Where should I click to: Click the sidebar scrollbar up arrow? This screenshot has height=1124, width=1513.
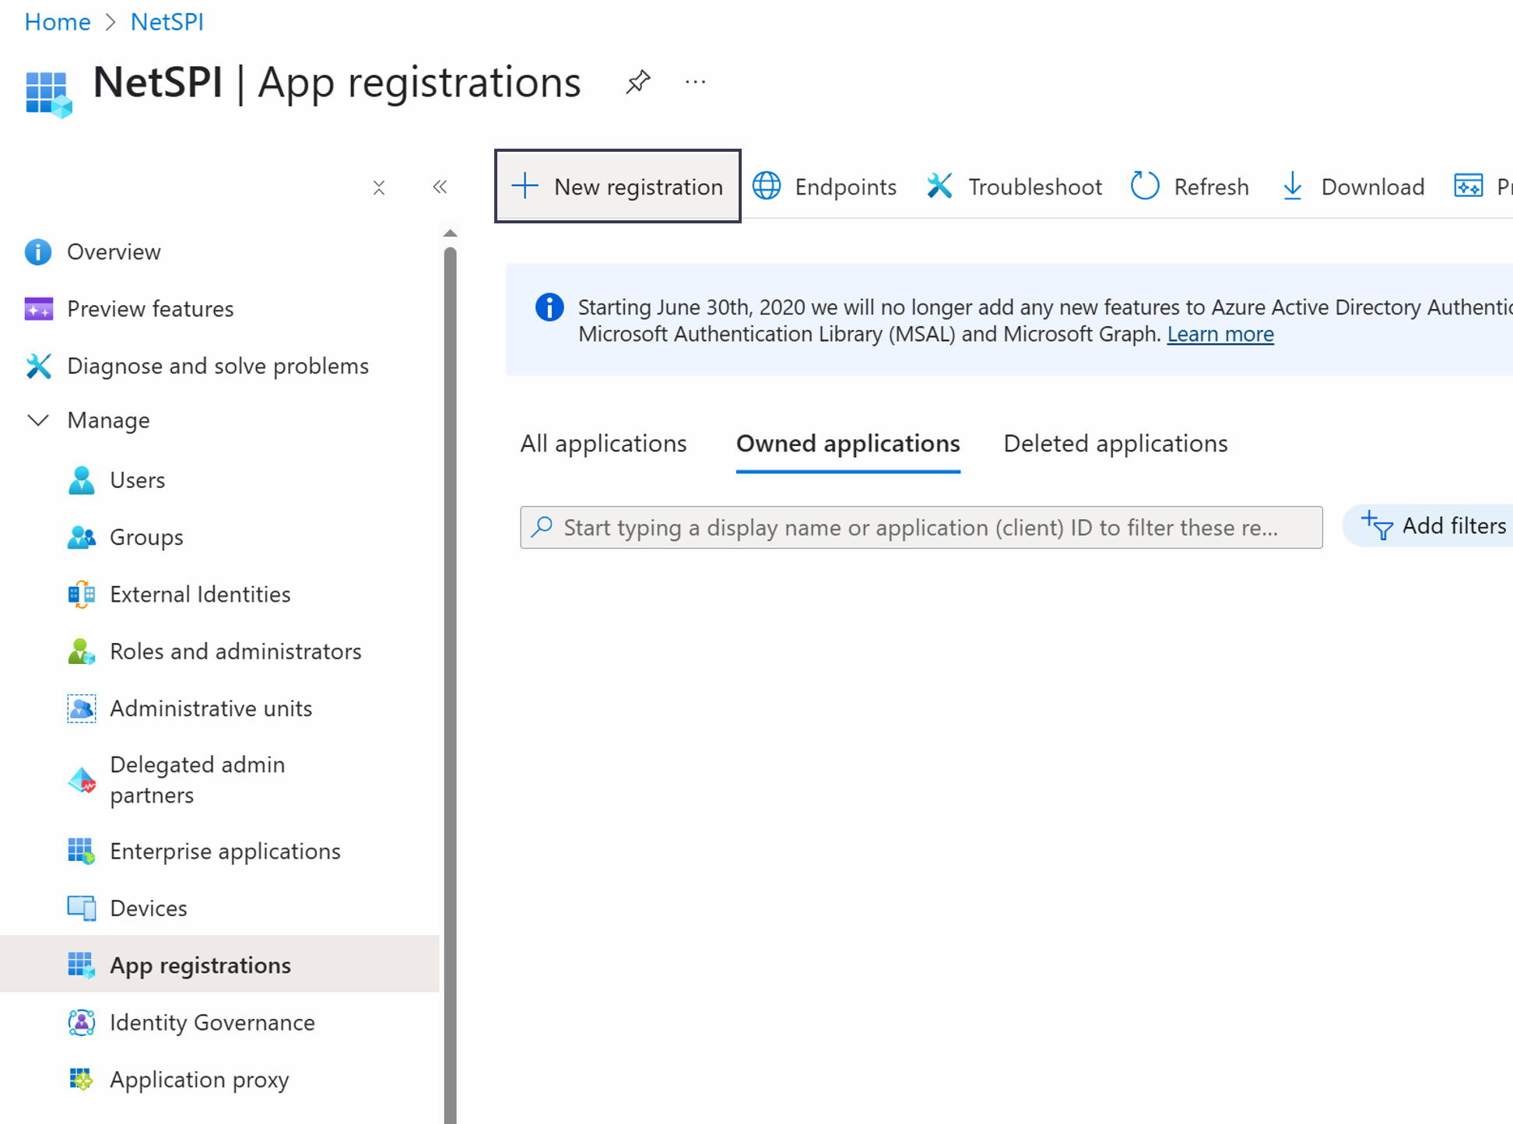(450, 233)
